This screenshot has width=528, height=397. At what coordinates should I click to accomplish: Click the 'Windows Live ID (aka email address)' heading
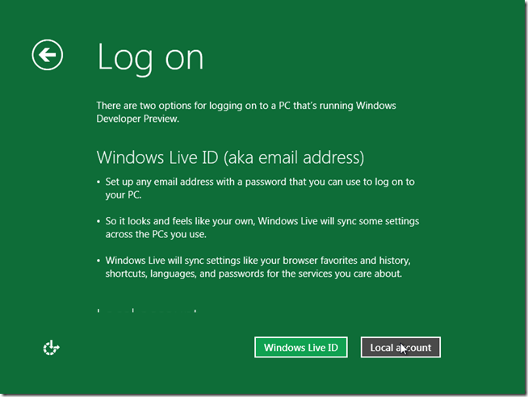[x=230, y=157]
